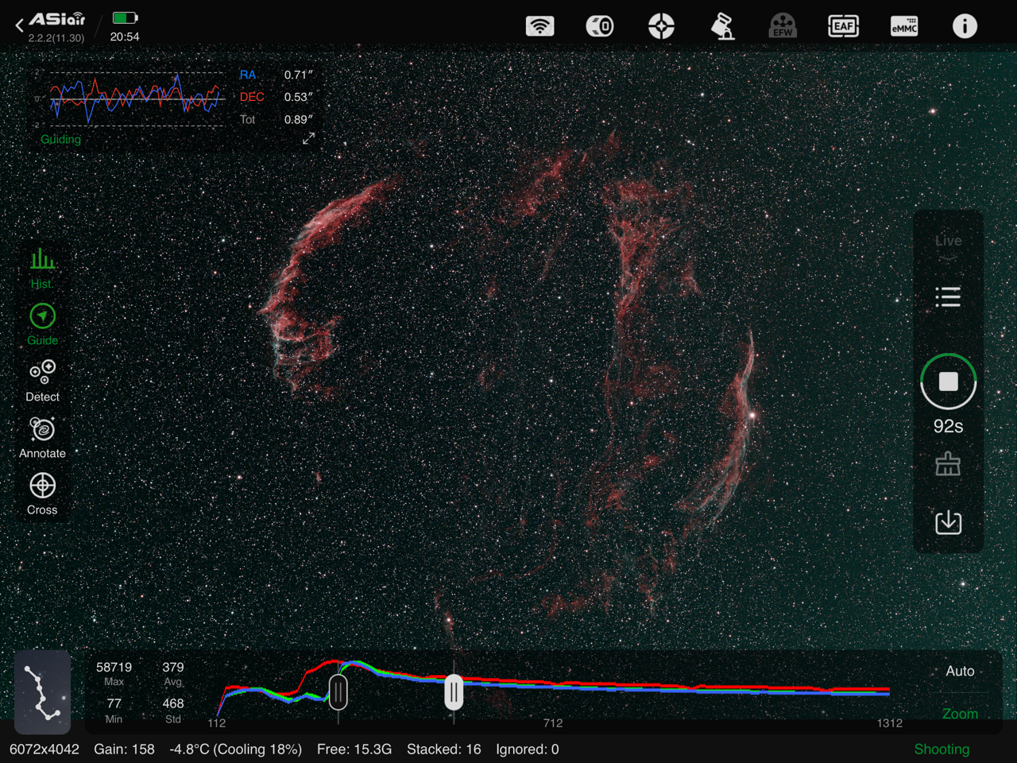Toggle the Cross crosshair overlay
The height and width of the screenshot is (763, 1017).
click(x=42, y=494)
